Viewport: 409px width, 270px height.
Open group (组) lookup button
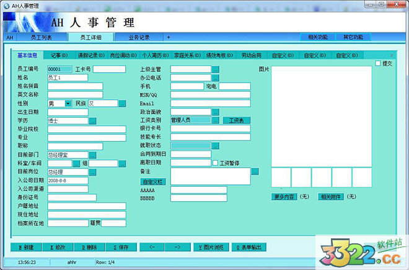(122, 164)
